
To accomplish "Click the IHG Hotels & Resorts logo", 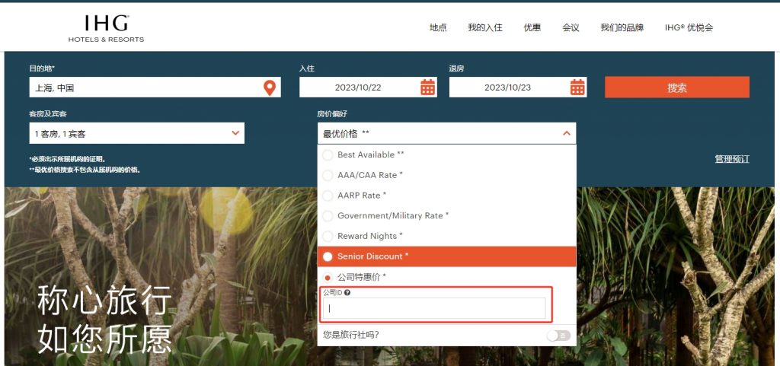I will (106, 28).
